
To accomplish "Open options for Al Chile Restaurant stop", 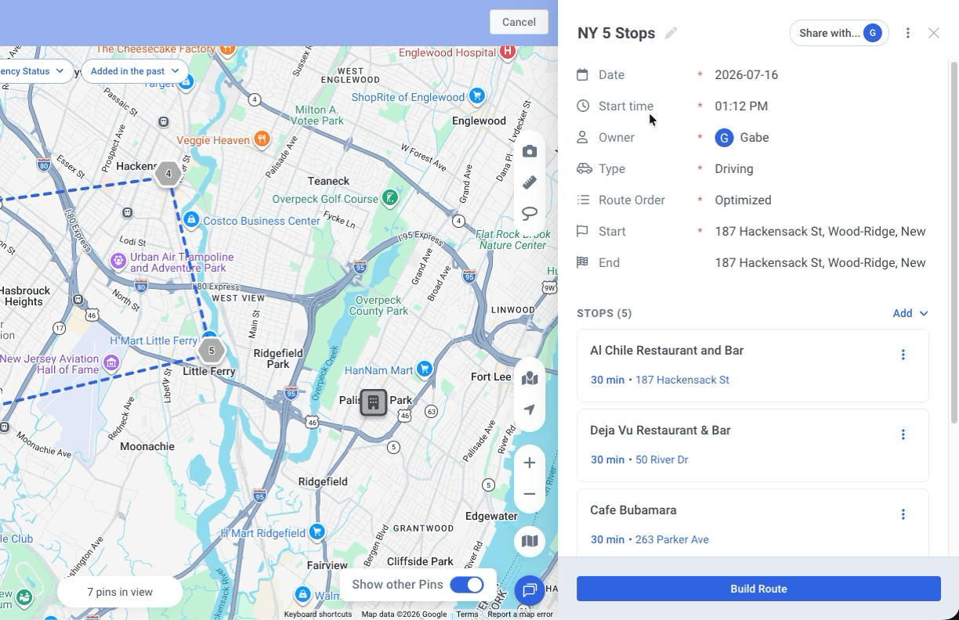I will (x=903, y=355).
